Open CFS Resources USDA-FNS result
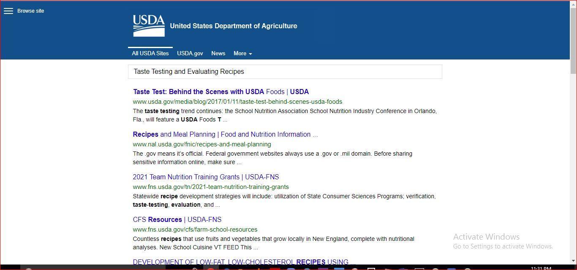The width and height of the screenshot is (577, 270). coord(177,220)
